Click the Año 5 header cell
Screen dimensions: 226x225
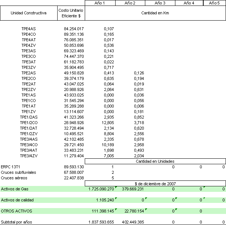214,3
